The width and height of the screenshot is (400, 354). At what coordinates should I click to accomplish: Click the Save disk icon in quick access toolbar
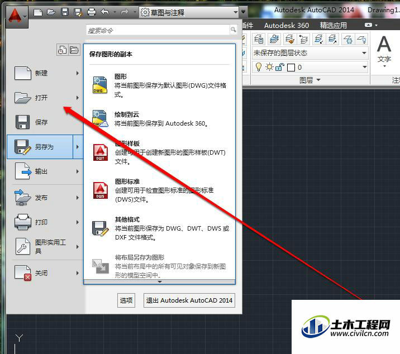[65, 12]
